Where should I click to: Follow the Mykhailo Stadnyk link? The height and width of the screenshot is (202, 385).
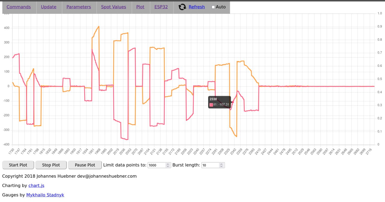click(x=45, y=195)
